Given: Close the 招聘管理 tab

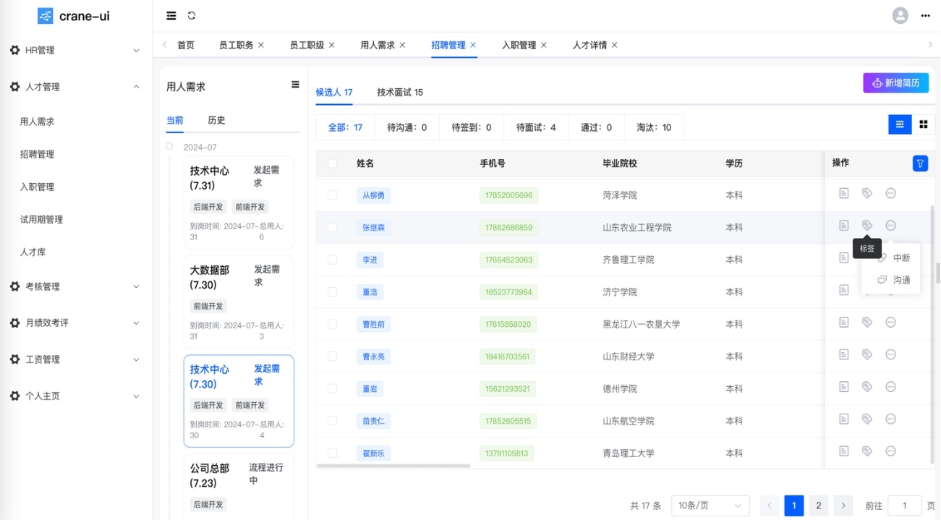Looking at the screenshot, I should (x=473, y=45).
